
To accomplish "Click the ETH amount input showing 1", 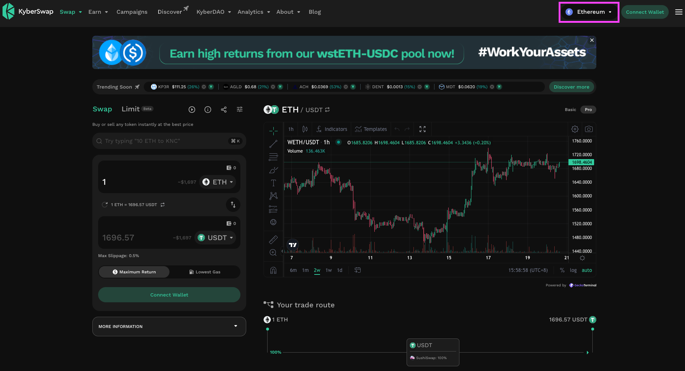I will point(138,182).
